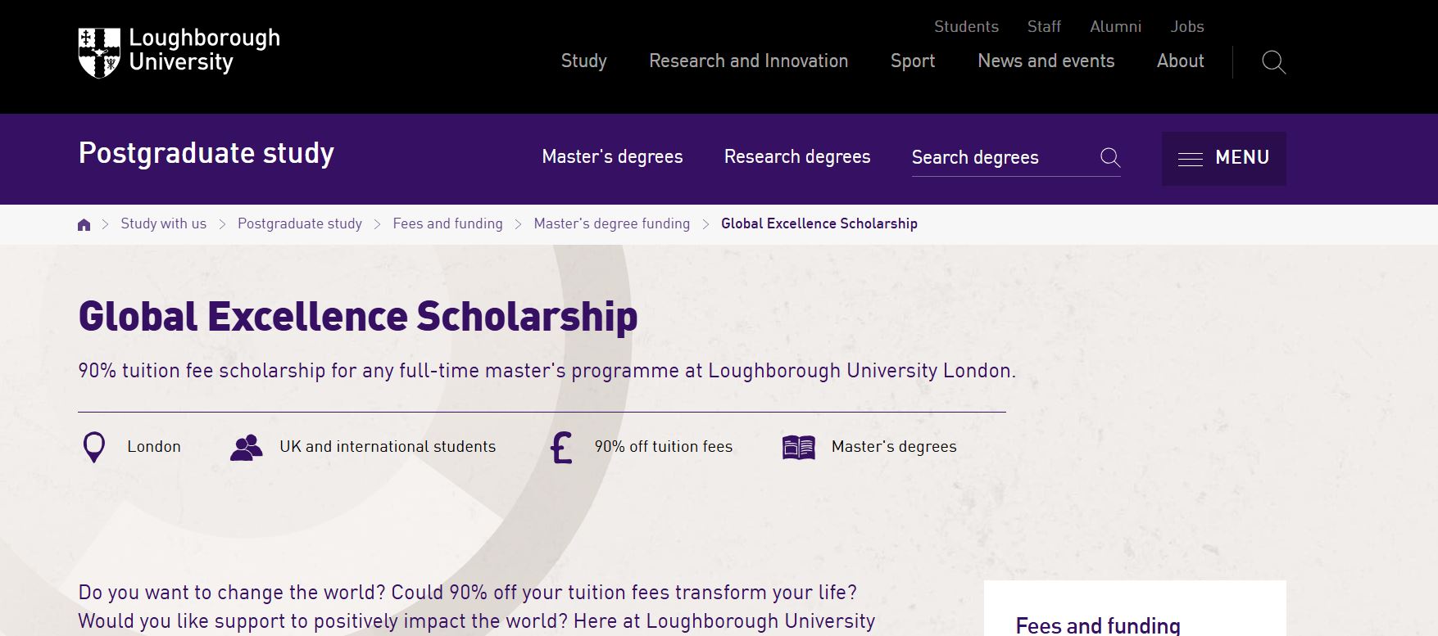Open Research and Innovation menu
Image resolution: width=1438 pixels, height=636 pixels.
tap(748, 61)
